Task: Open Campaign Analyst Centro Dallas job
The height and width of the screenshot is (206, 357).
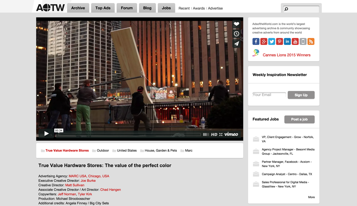Action: (x=287, y=174)
